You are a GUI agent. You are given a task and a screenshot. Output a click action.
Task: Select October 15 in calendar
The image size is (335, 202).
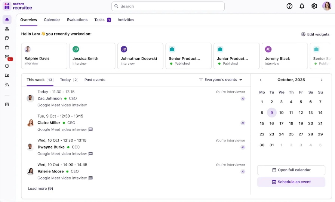click(262, 123)
